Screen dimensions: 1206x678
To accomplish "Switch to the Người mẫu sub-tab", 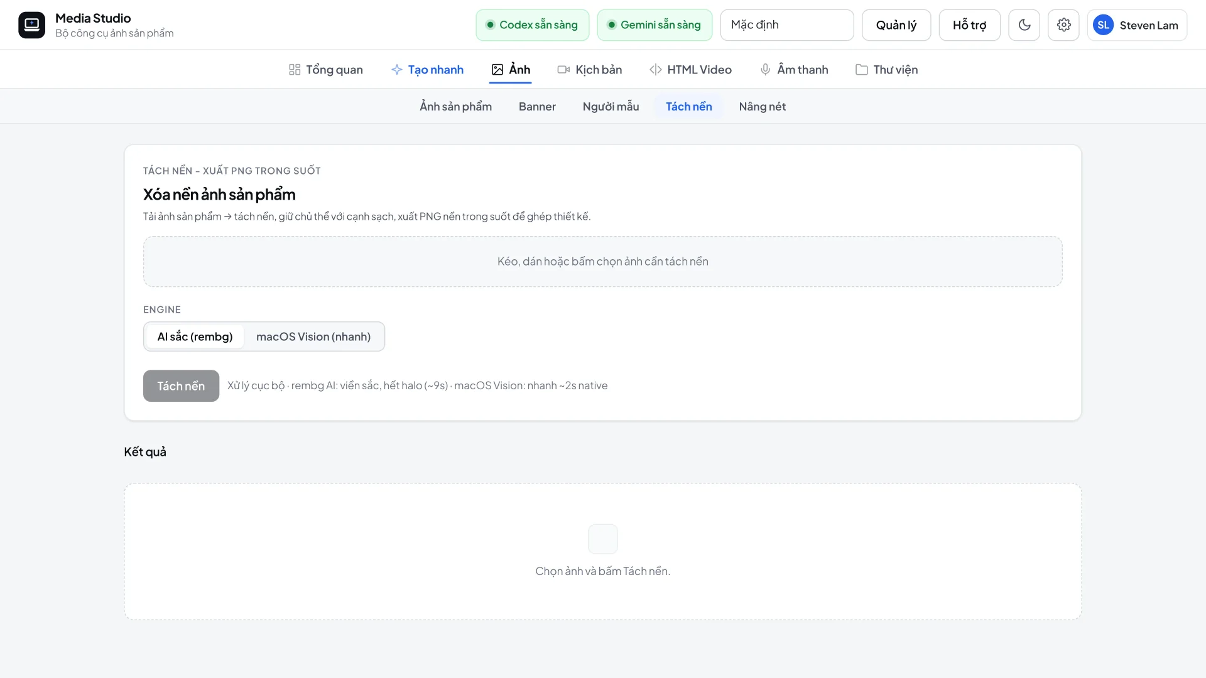I will pos(611,107).
